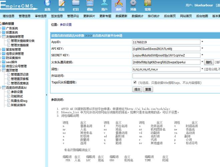
Task: Open 签发信息 in the submenu bar
Action: [x=57, y=16]
